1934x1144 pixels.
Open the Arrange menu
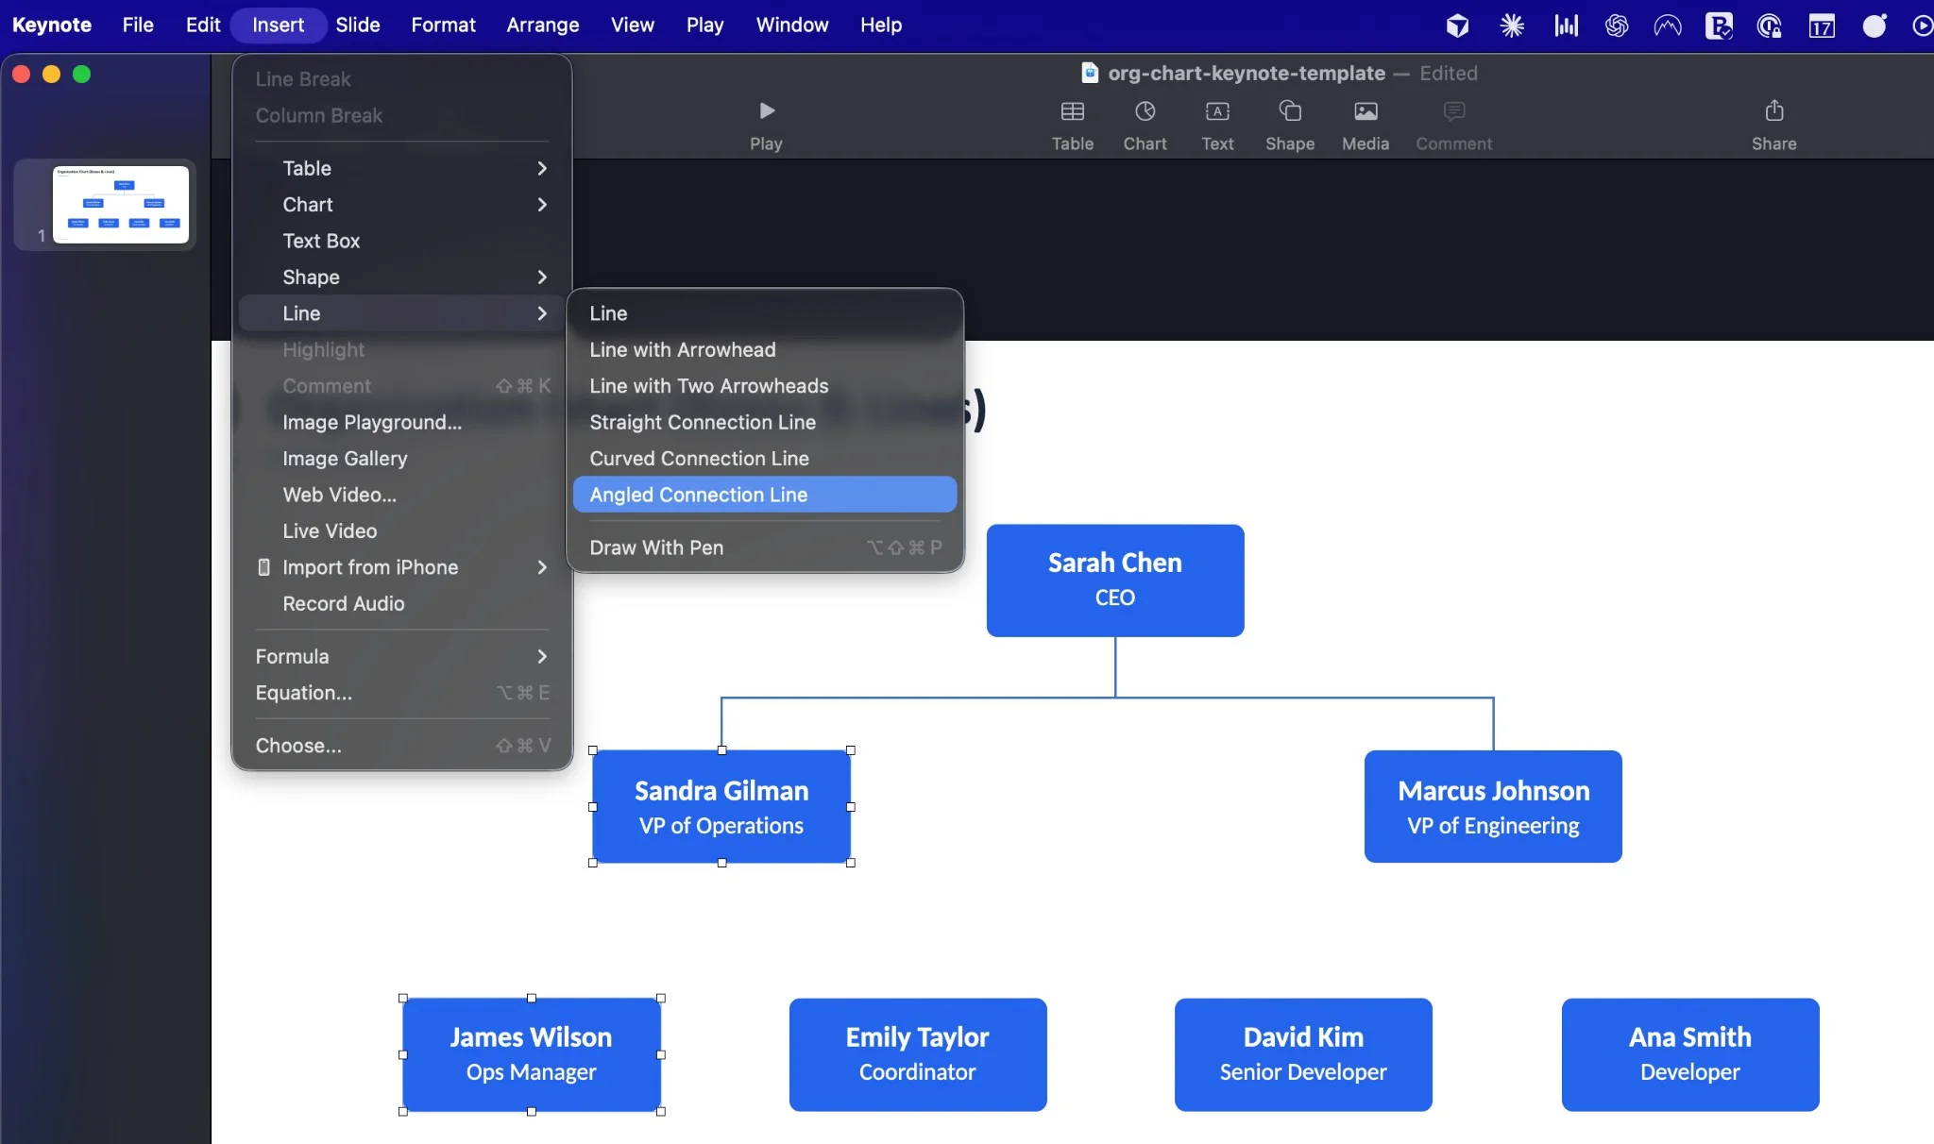click(542, 25)
